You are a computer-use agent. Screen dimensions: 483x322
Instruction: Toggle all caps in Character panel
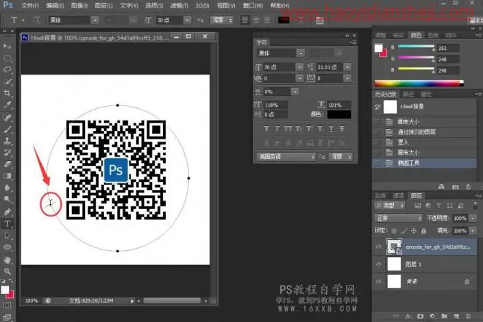click(x=288, y=129)
